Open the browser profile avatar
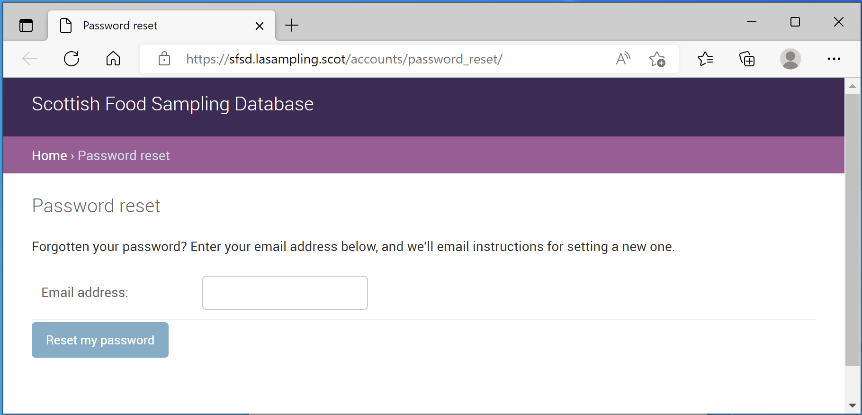 pyautogui.click(x=790, y=59)
